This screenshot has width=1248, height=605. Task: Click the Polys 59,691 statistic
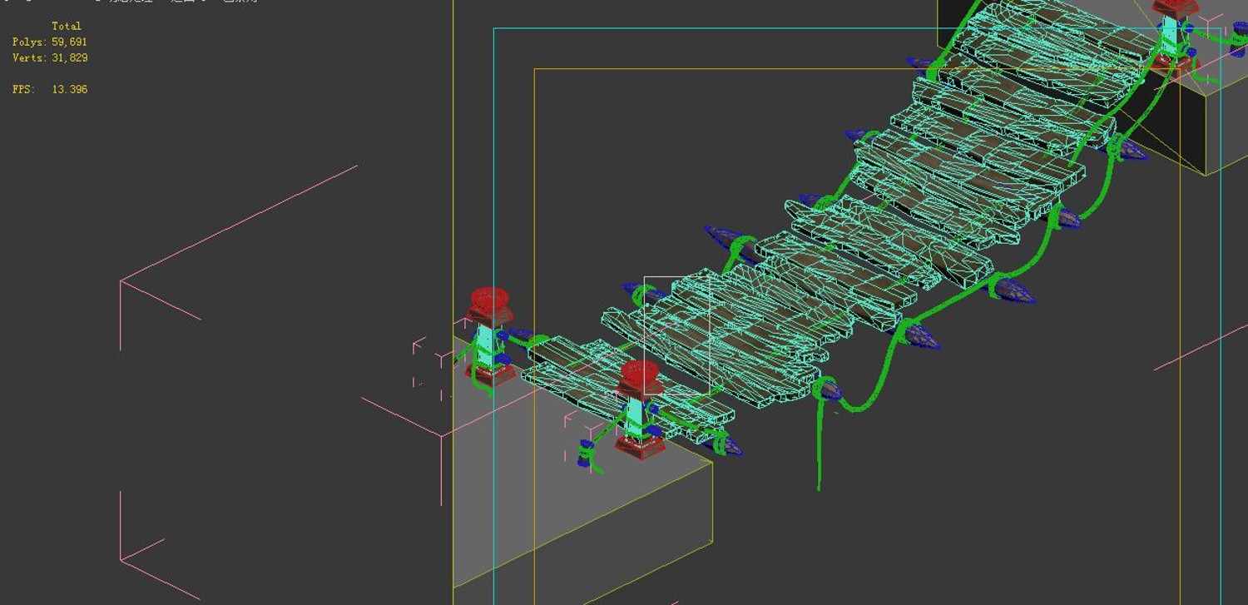click(50, 42)
